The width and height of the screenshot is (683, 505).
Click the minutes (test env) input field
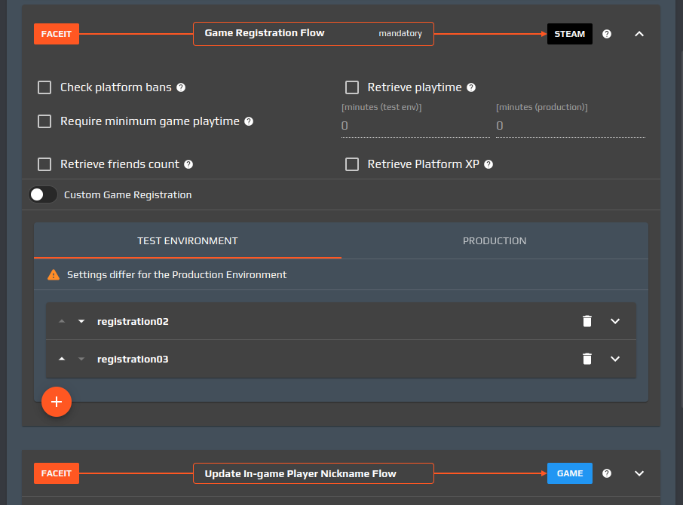(x=415, y=126)
